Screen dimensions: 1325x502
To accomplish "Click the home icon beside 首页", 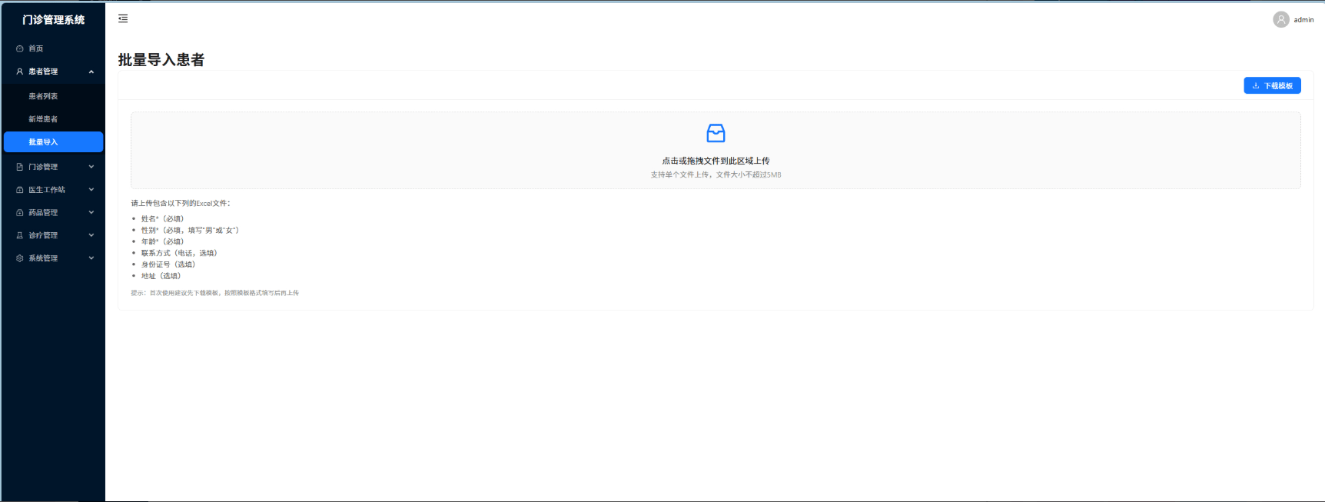I will coord(20,48).
